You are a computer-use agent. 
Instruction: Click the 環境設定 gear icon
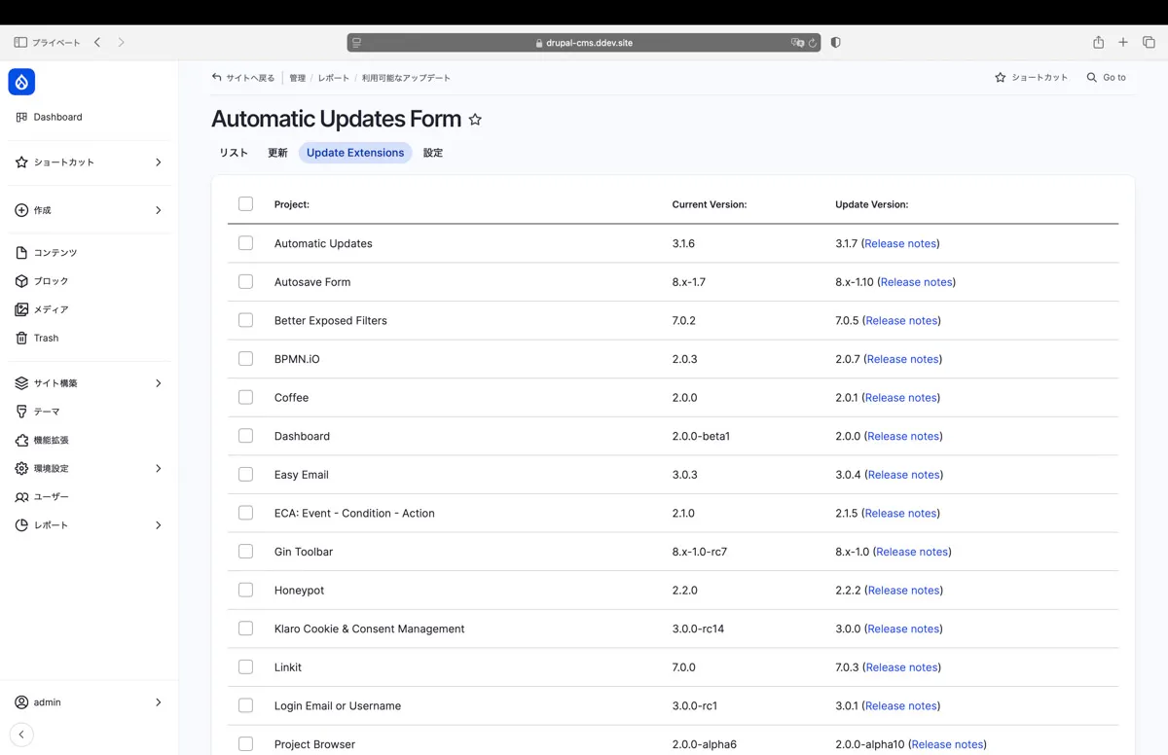pyautogui.click(x=21, y=469)
